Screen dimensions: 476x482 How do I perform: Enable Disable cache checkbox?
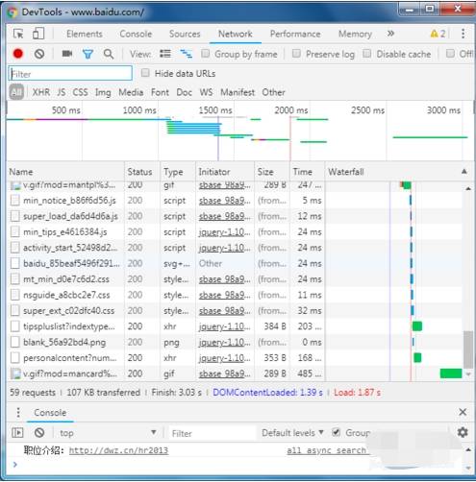(367, 54)
